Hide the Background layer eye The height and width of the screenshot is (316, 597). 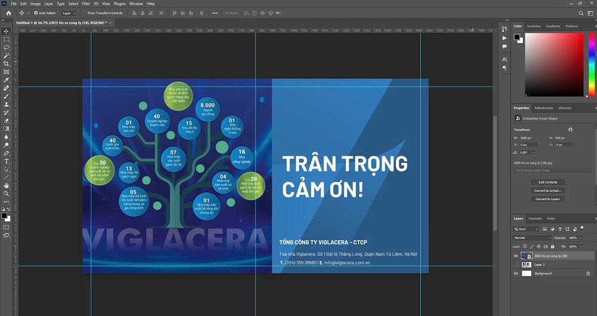pos(516,274)
